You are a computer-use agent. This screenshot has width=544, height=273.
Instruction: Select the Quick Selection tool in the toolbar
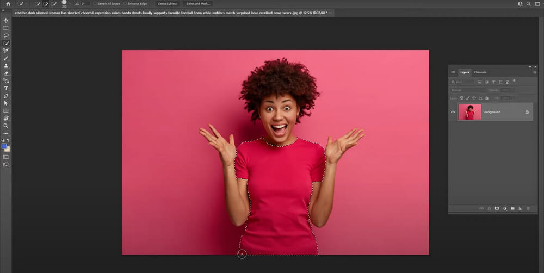coord(6,44)
